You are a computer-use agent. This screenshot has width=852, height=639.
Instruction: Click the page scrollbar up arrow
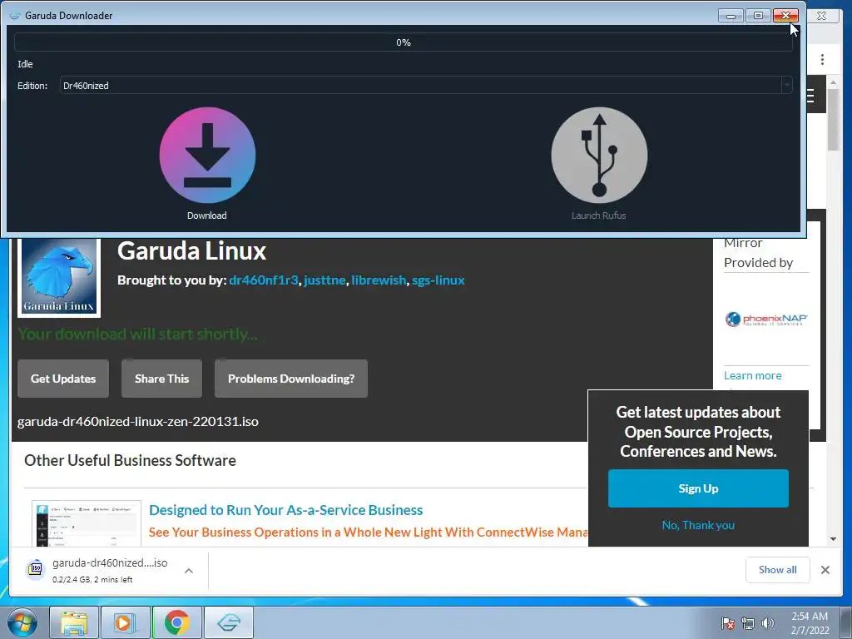point(833,82)
